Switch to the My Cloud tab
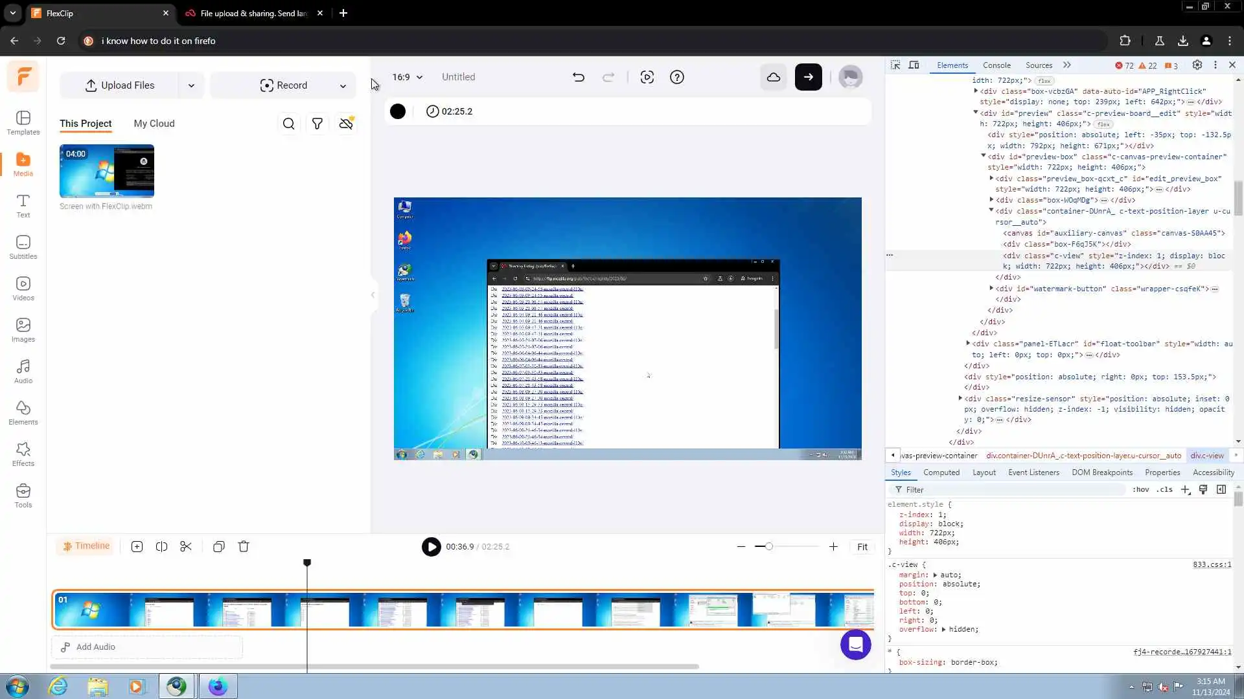This screenshot has height=699, width=1244. pyautogui.click(x=154, y=124)
